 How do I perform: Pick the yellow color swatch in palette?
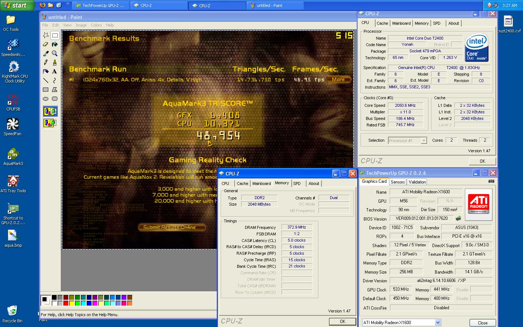point(72,303)
